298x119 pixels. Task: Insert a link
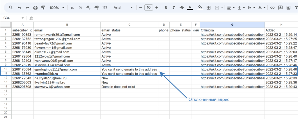272,8
